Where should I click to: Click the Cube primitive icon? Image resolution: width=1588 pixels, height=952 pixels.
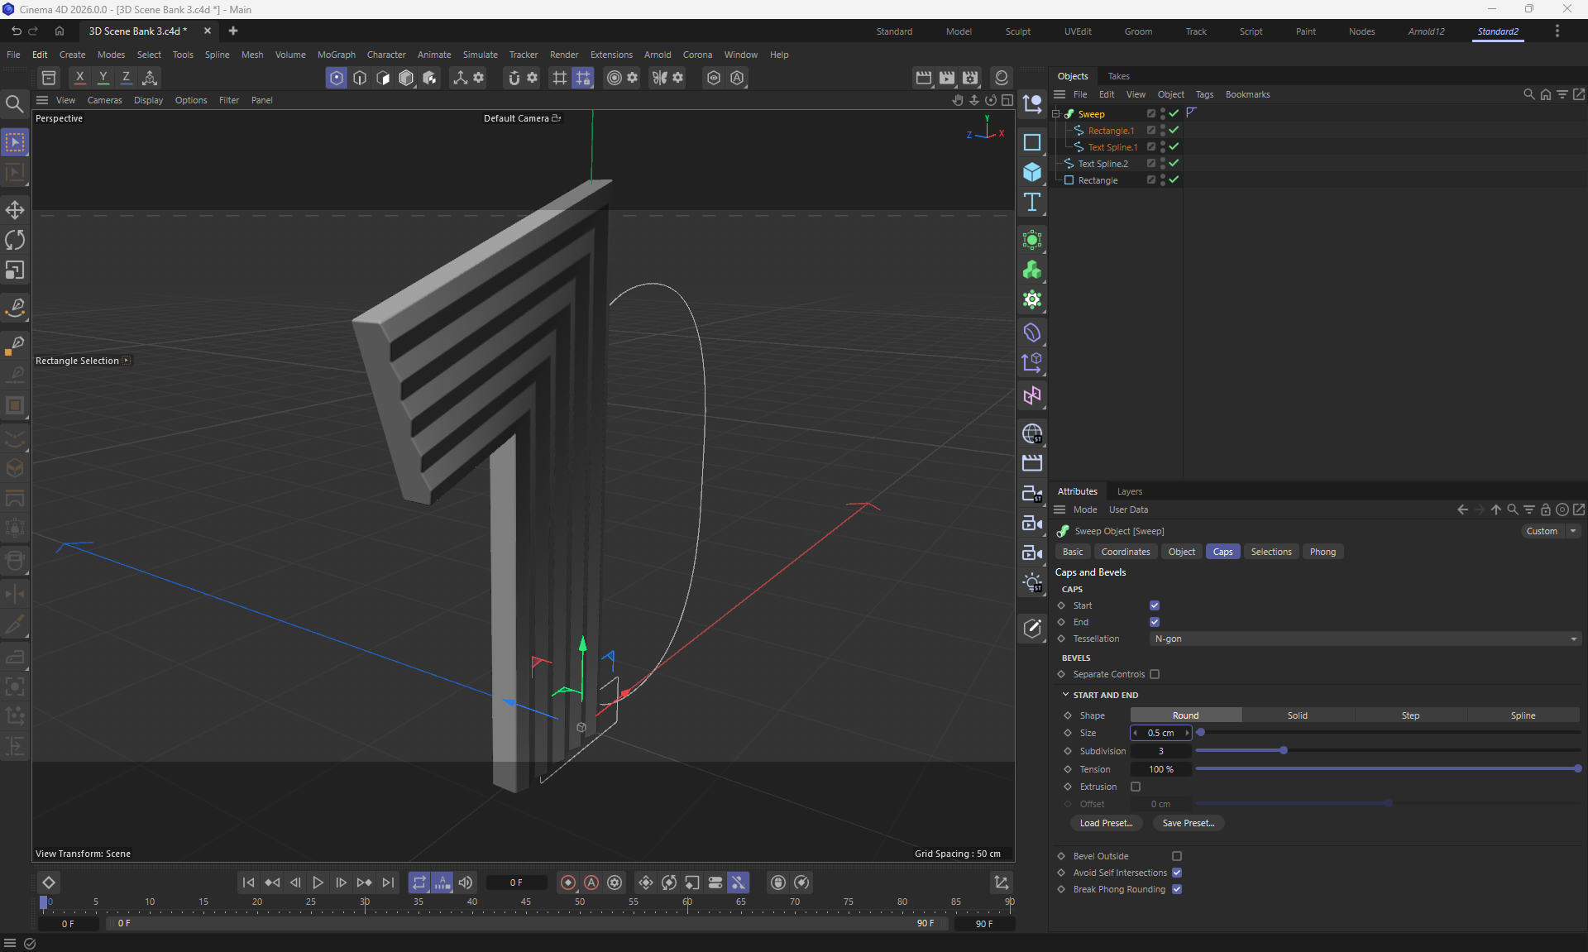click(x=1031, y=172)
